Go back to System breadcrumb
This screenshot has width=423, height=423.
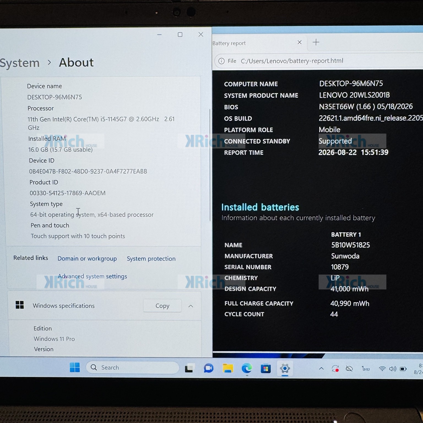[20, 63]
